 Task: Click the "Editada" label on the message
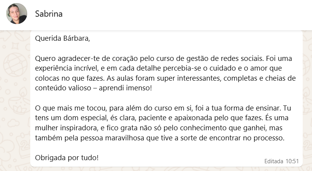[x=273, y=161]
